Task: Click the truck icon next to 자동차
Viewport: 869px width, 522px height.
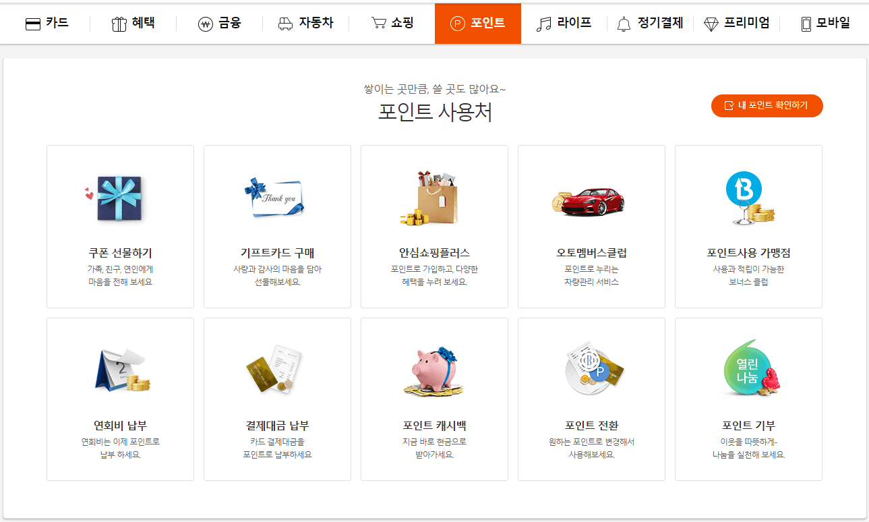Action: (286, 22)
